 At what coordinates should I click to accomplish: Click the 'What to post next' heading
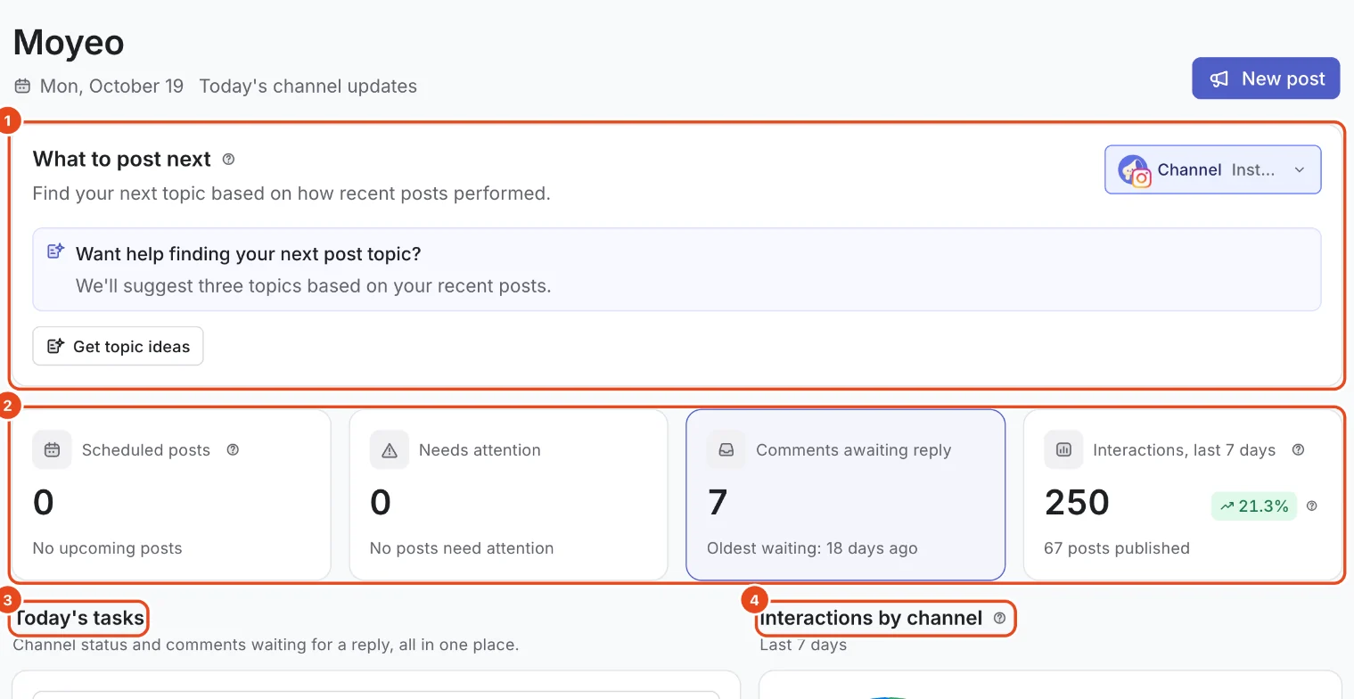click(122, 160)
